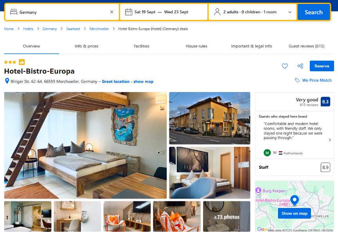Open the yellow hotel exterior photo
The width and height of the screenshot is (338, 235).
tap(209, 118)
